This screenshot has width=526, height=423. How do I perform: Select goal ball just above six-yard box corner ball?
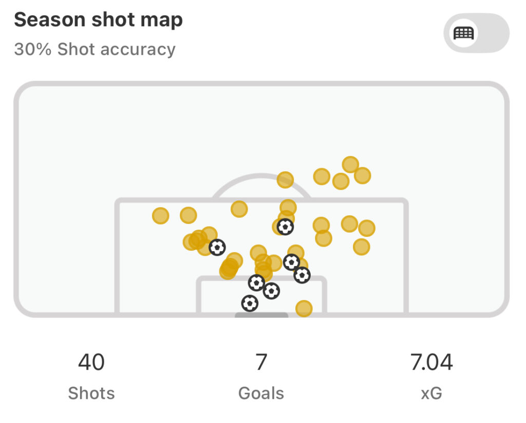click(x=292, y=262)
